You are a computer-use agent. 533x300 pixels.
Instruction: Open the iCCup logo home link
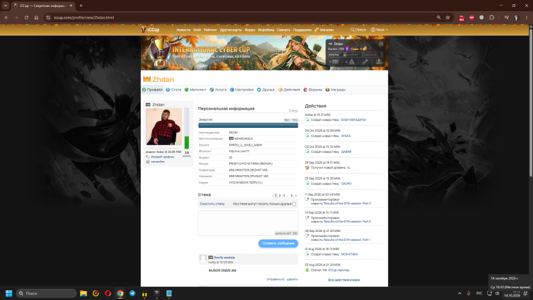(x=150, y=30)
